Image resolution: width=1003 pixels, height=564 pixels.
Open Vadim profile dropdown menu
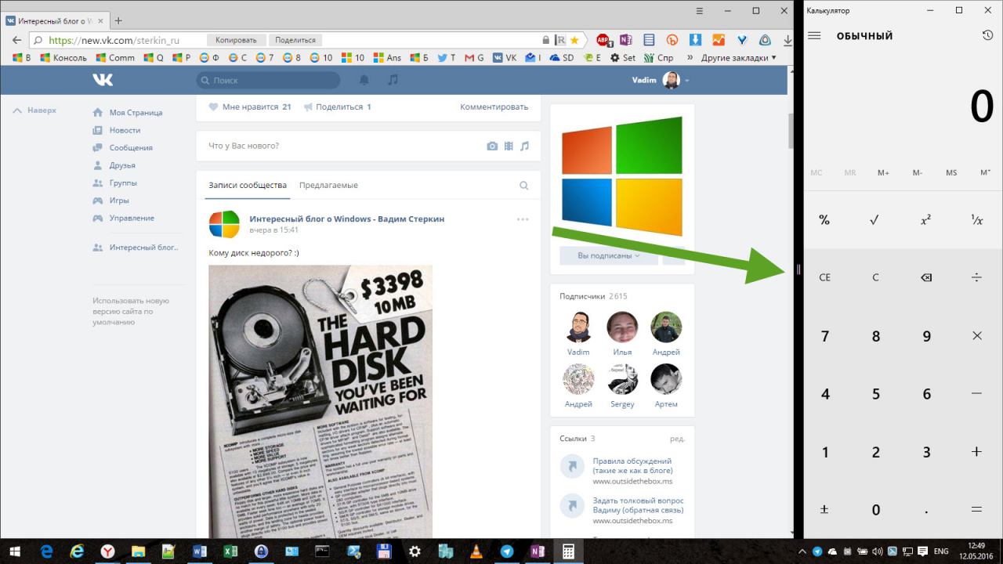pyautogui.click(x=661, y=80)
